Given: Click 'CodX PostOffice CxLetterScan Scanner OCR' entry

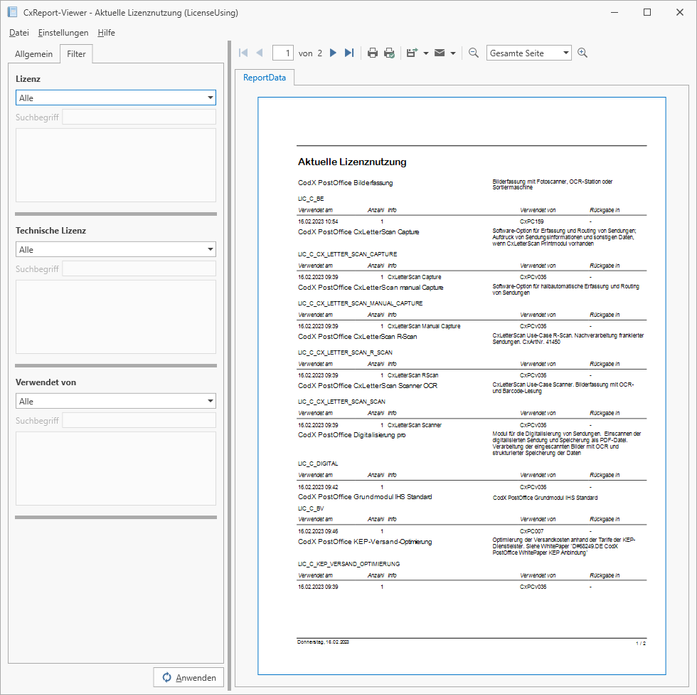Looking at the screenshot, I should pyautogui.click(x=368, y=386).
